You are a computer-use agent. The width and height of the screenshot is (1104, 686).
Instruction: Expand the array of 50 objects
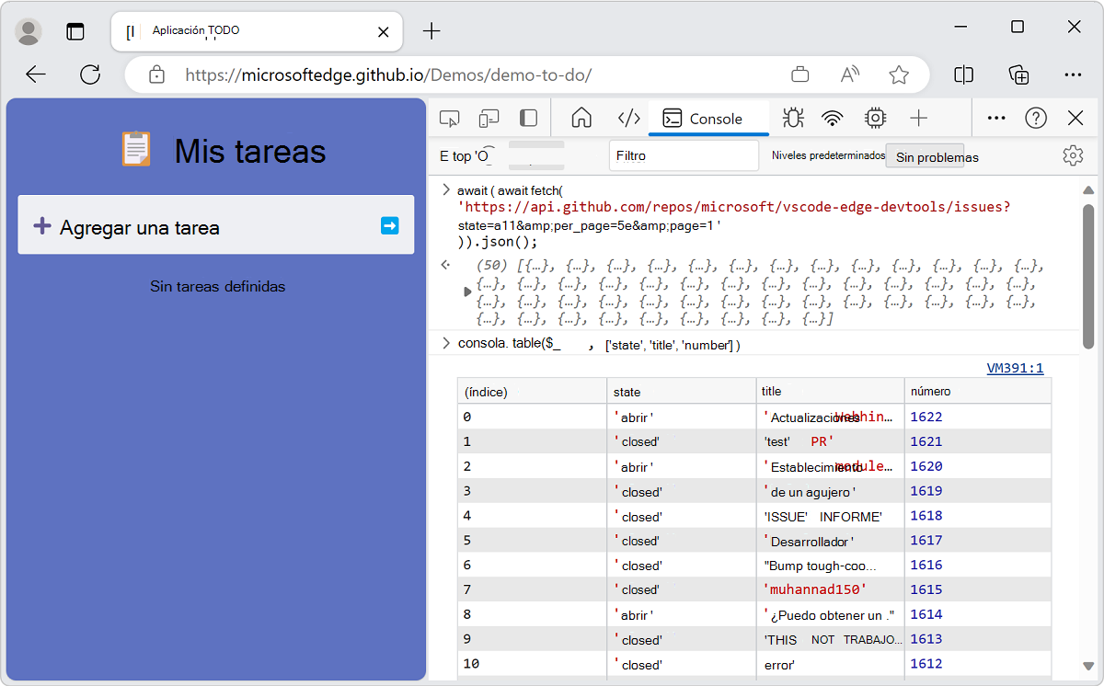coord(466,290)
